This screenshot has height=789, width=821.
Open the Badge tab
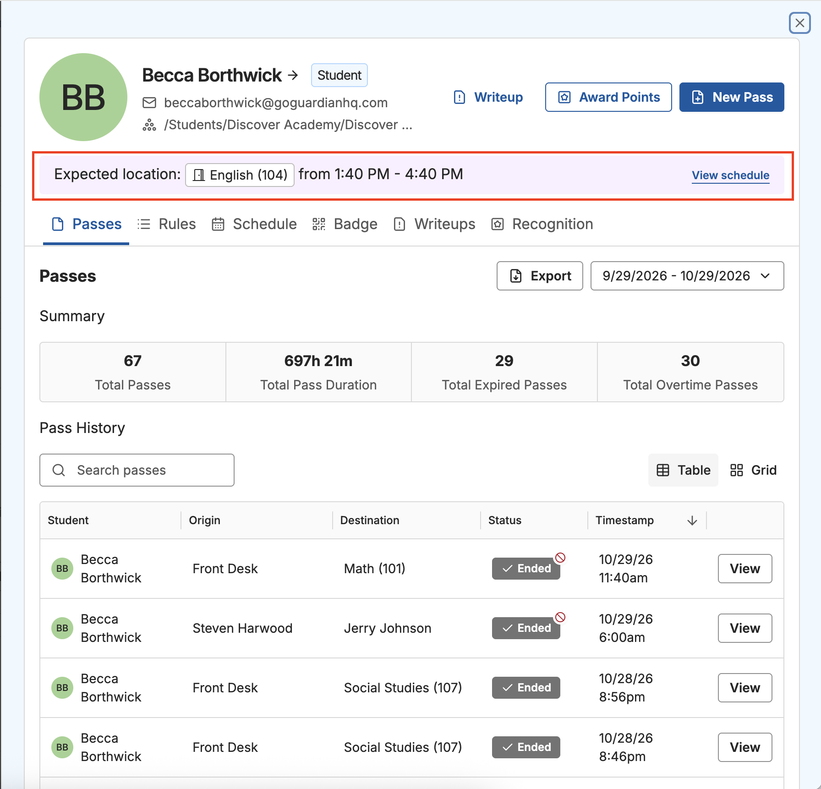(x=345, y=224)
